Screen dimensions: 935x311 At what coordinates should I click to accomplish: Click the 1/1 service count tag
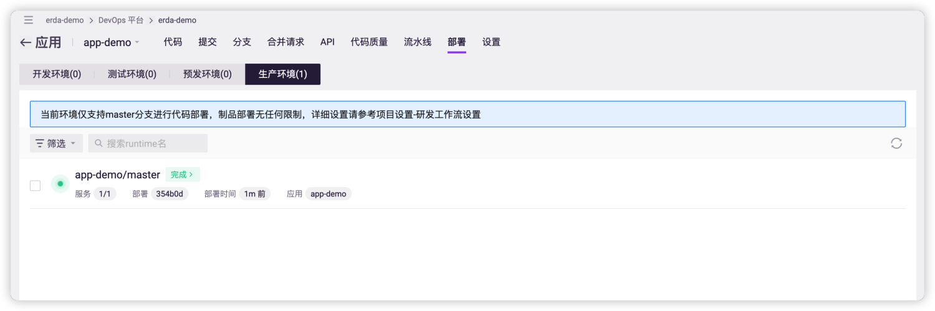point(105,194)
